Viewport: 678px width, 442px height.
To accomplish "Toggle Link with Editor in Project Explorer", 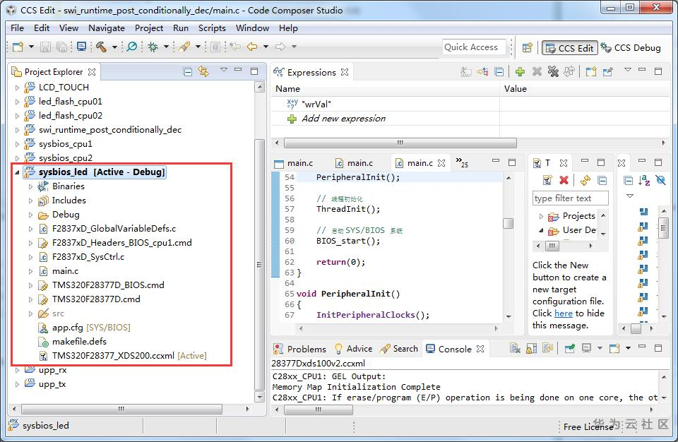I will tap(203, 71).
